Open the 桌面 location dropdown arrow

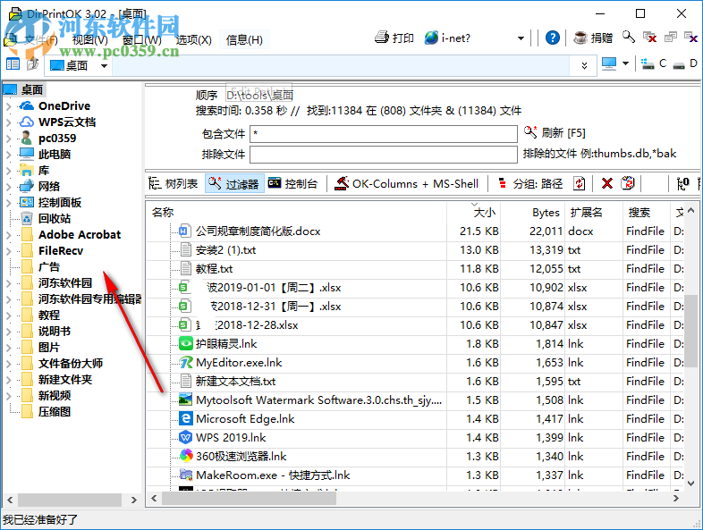click(104, 66)
